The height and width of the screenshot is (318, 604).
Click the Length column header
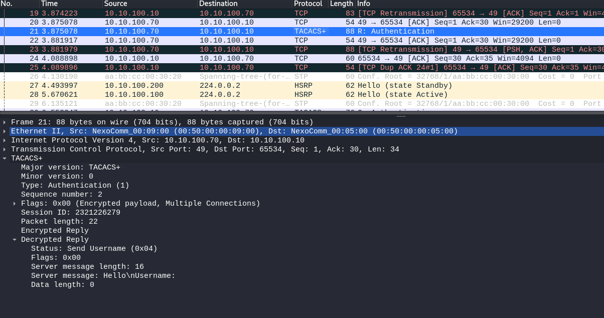pos(341,4)
